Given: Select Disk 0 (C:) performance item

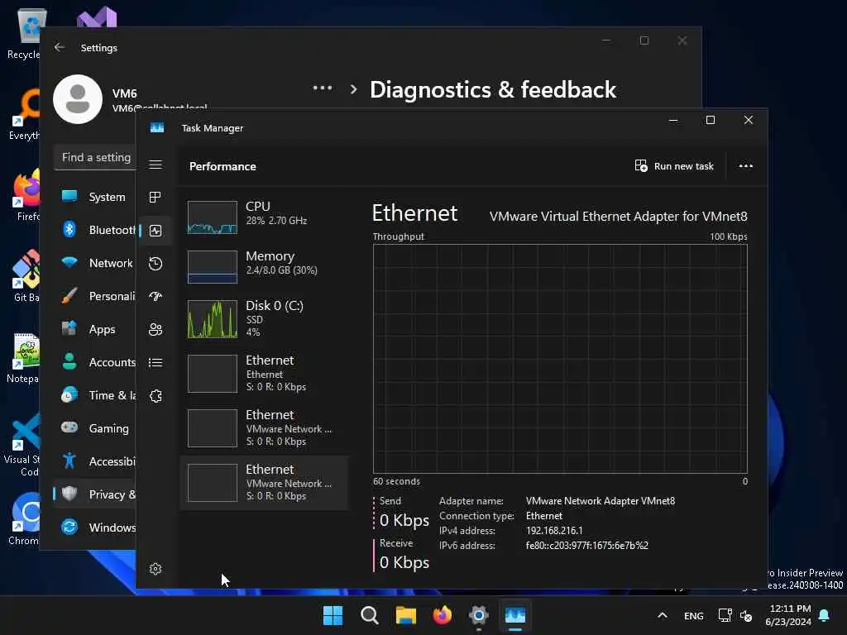Looking at the screenshot, I should (264, 318).
